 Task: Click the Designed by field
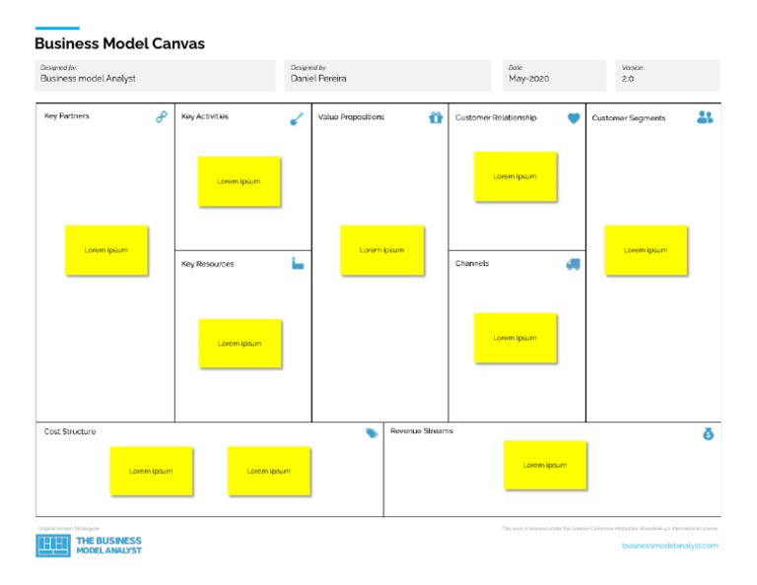(x=387, y=75)
